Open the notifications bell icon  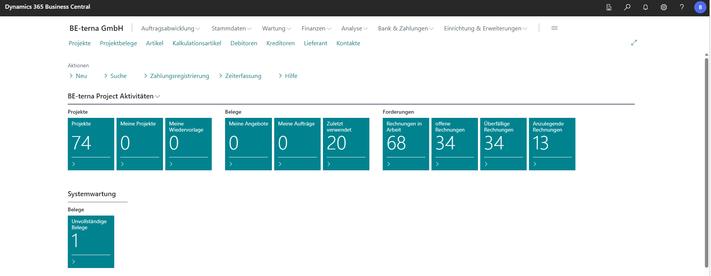pyautogui.click(x=645, y=7)
